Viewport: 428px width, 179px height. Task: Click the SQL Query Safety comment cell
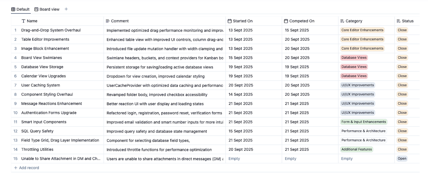tap(157, 131)
